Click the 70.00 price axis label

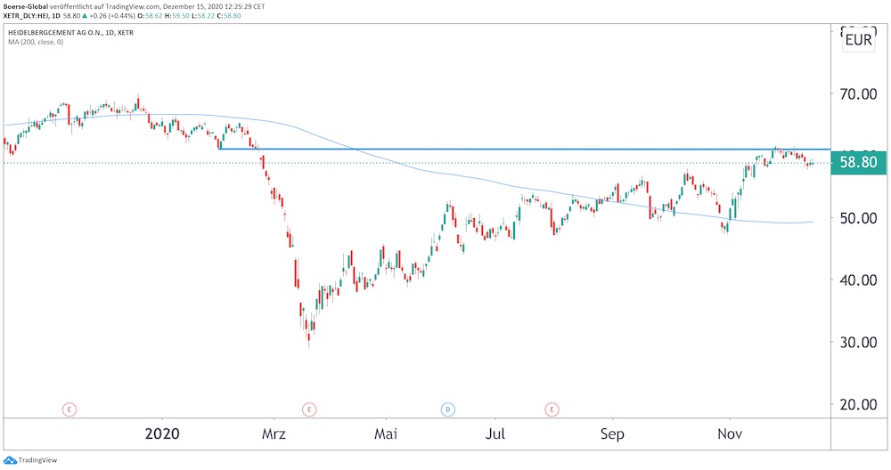point(858,93)
